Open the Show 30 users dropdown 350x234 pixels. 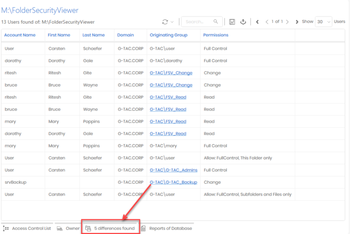[x=324, y=22]
